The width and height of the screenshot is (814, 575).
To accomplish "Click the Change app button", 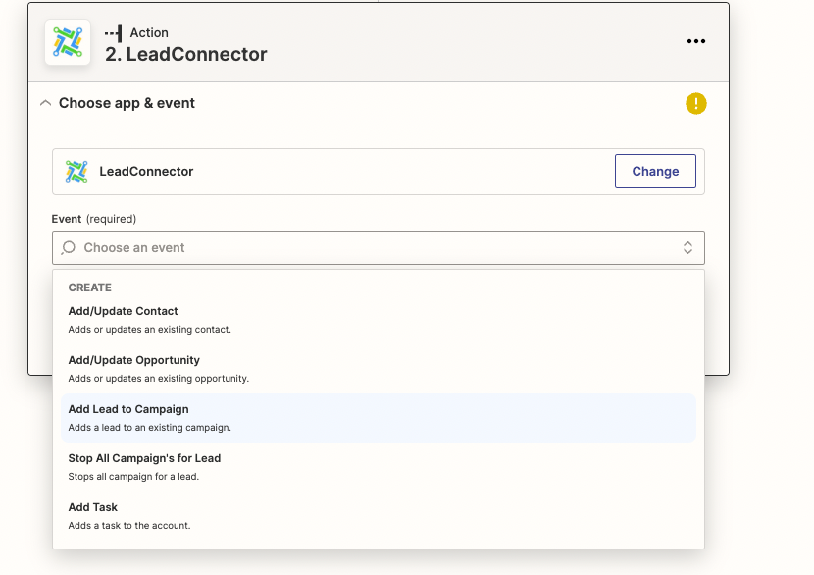I will coord(655,171).
